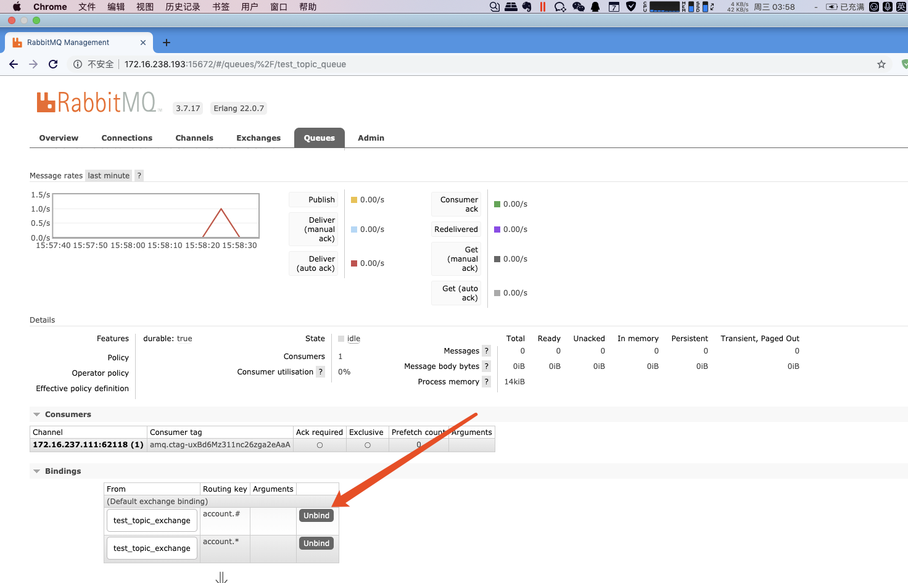
Task: Click the message rates chart
Action: point(156,216)
